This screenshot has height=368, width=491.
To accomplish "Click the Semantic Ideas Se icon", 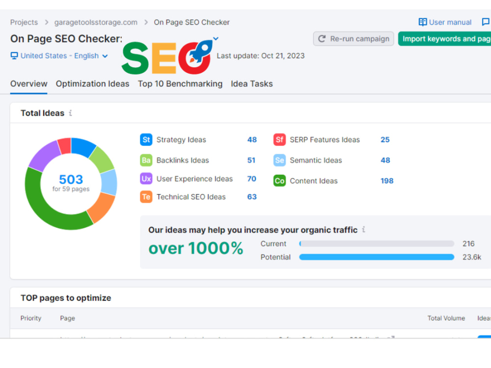I will pos(279,160).
